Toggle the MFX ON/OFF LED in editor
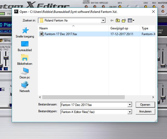This screenshot has width=167, height=139. pos(120,7)
